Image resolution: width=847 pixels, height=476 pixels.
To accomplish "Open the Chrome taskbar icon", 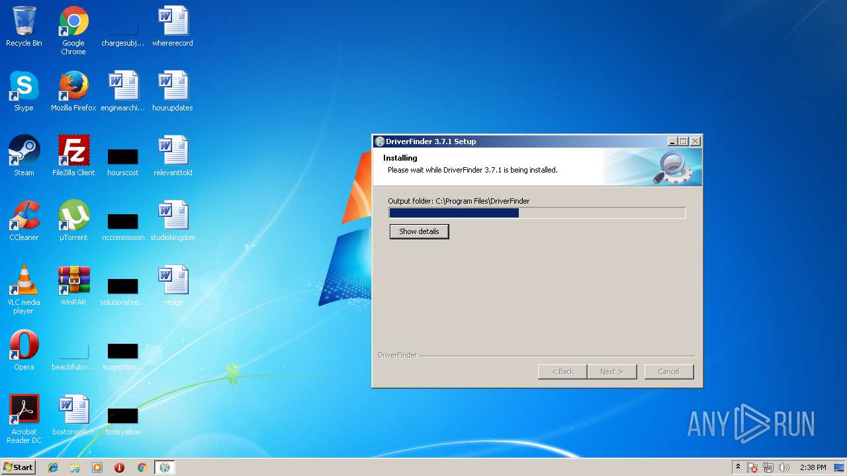I will [x=142, y=467].
